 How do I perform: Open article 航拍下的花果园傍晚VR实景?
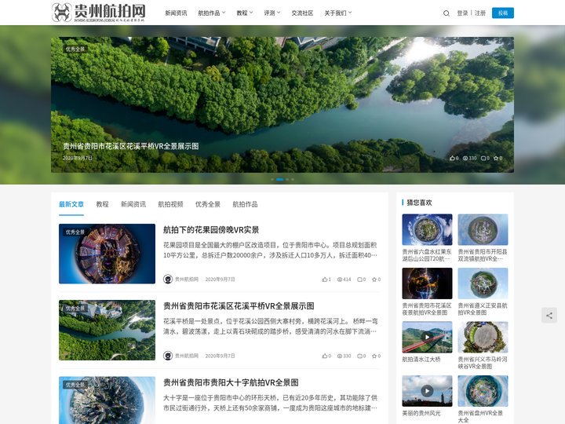coord(211,229)
